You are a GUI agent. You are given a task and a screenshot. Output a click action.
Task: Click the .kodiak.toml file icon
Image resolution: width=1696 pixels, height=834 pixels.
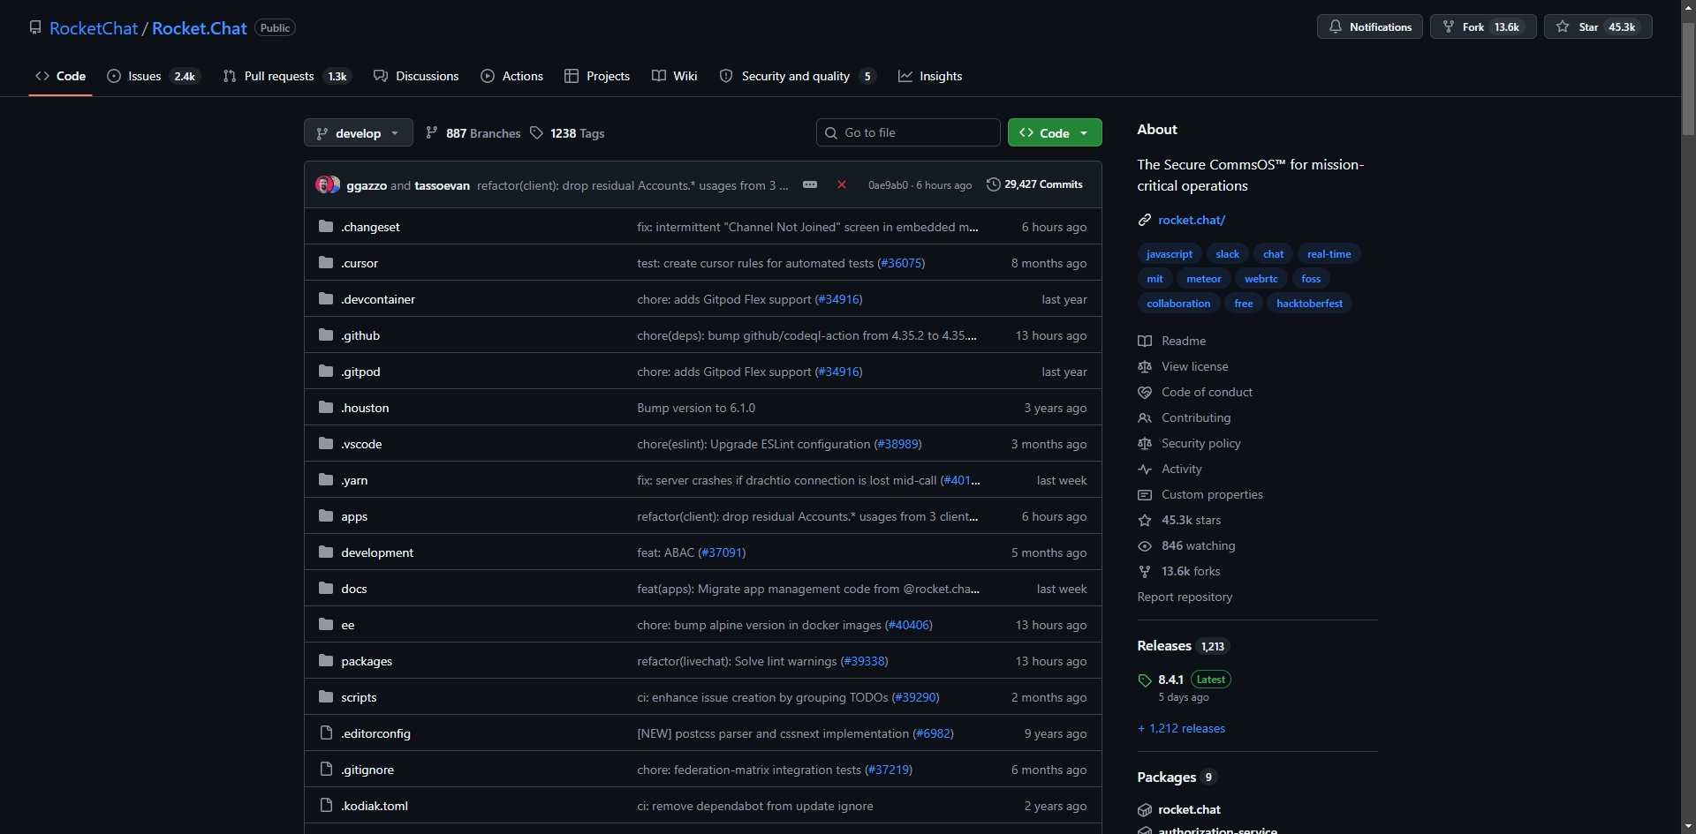326,806
